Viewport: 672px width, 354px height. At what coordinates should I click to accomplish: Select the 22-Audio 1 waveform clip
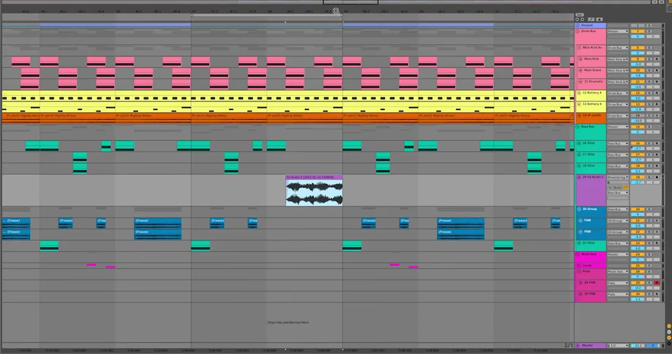314,191
